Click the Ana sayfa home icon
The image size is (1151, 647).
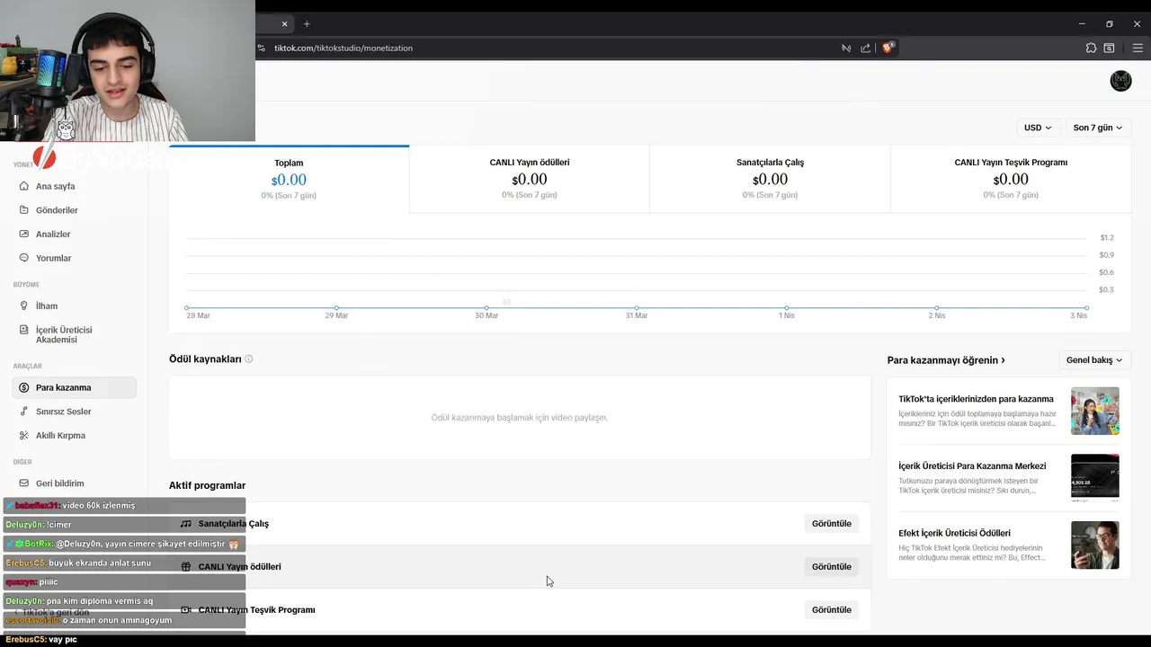24,186
